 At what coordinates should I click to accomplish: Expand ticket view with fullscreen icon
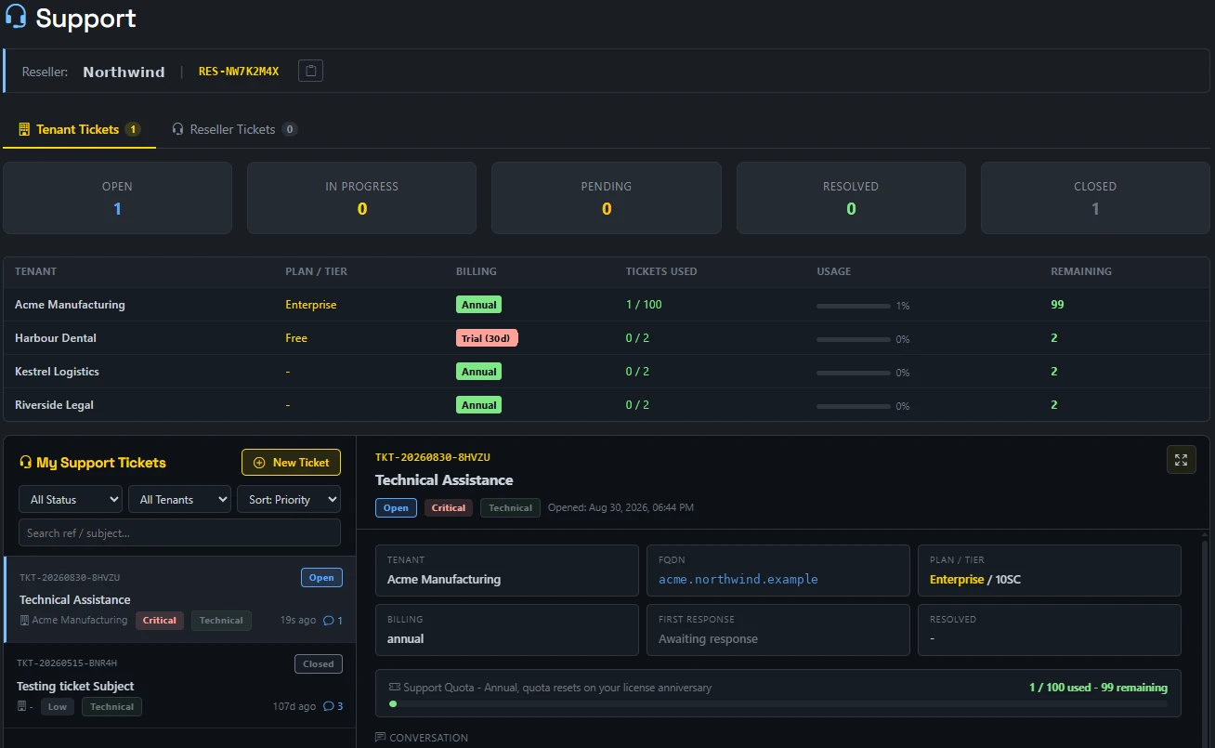coord(1181,459)
